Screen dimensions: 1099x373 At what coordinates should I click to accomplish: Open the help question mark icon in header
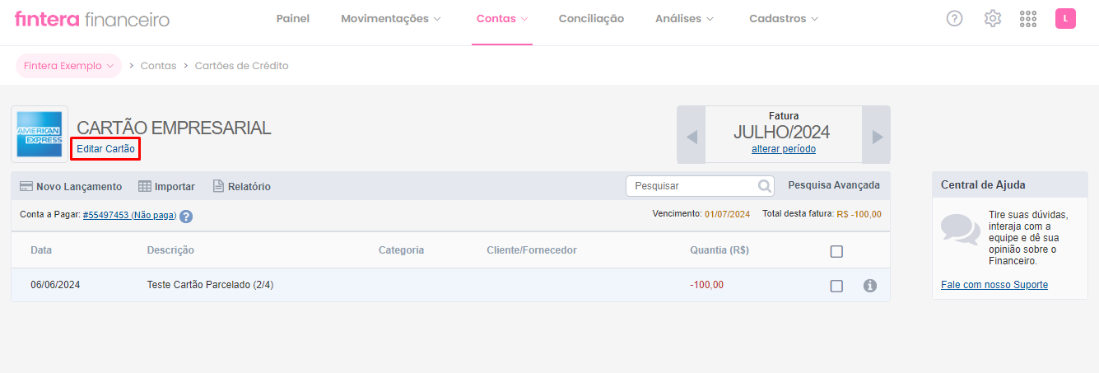click(954, 18)
